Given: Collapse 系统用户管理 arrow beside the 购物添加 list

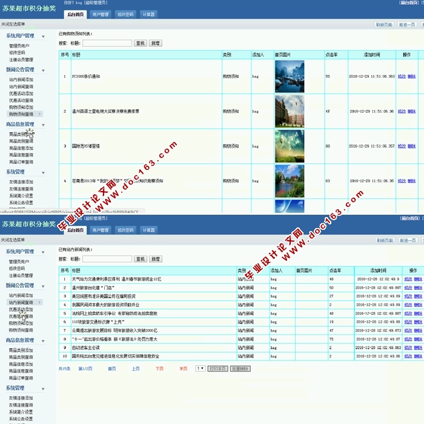Looking at the screenshot, I should (44, 36).
